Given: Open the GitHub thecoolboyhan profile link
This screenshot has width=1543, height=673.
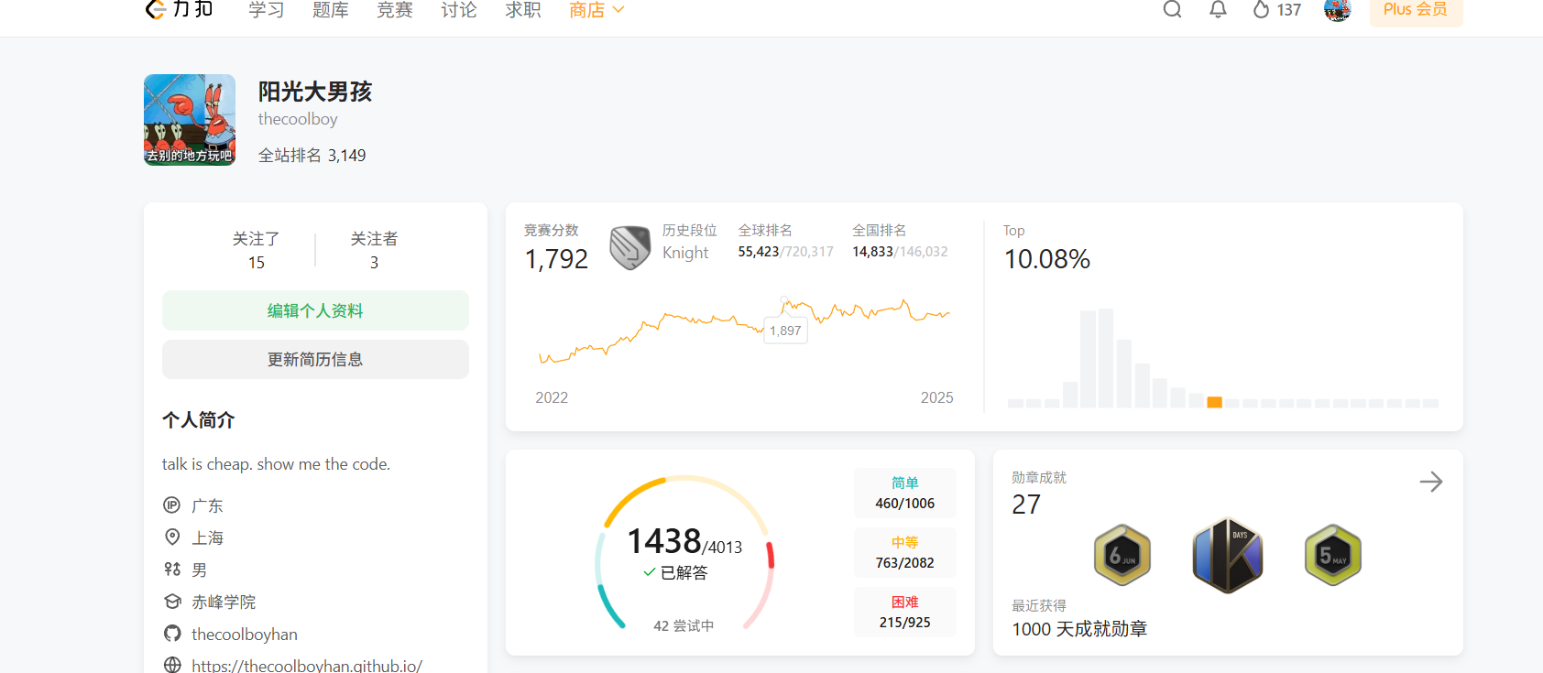Looking at the screenshot, I should [244, 634].
